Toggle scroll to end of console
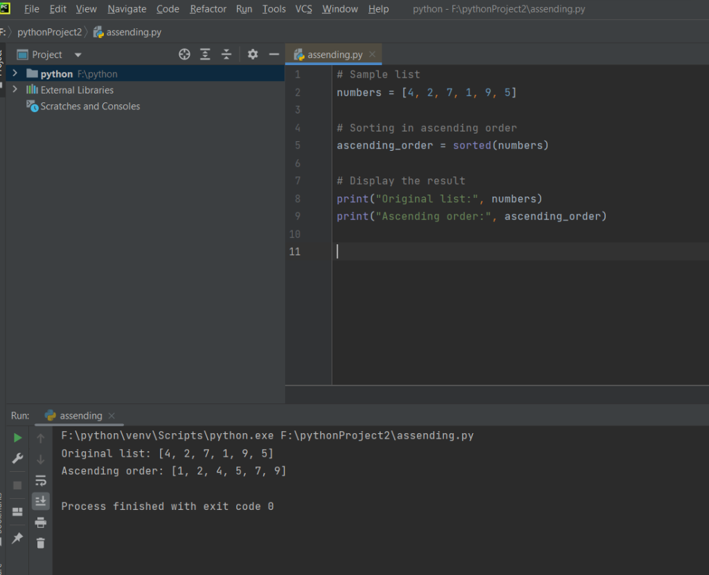This screenshot has width=709, height=575. coord(41,501)
